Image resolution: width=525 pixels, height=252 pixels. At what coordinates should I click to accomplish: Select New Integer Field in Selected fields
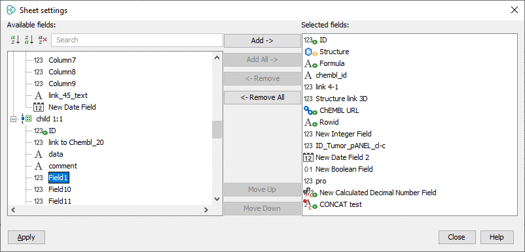(x=344, y=134)
